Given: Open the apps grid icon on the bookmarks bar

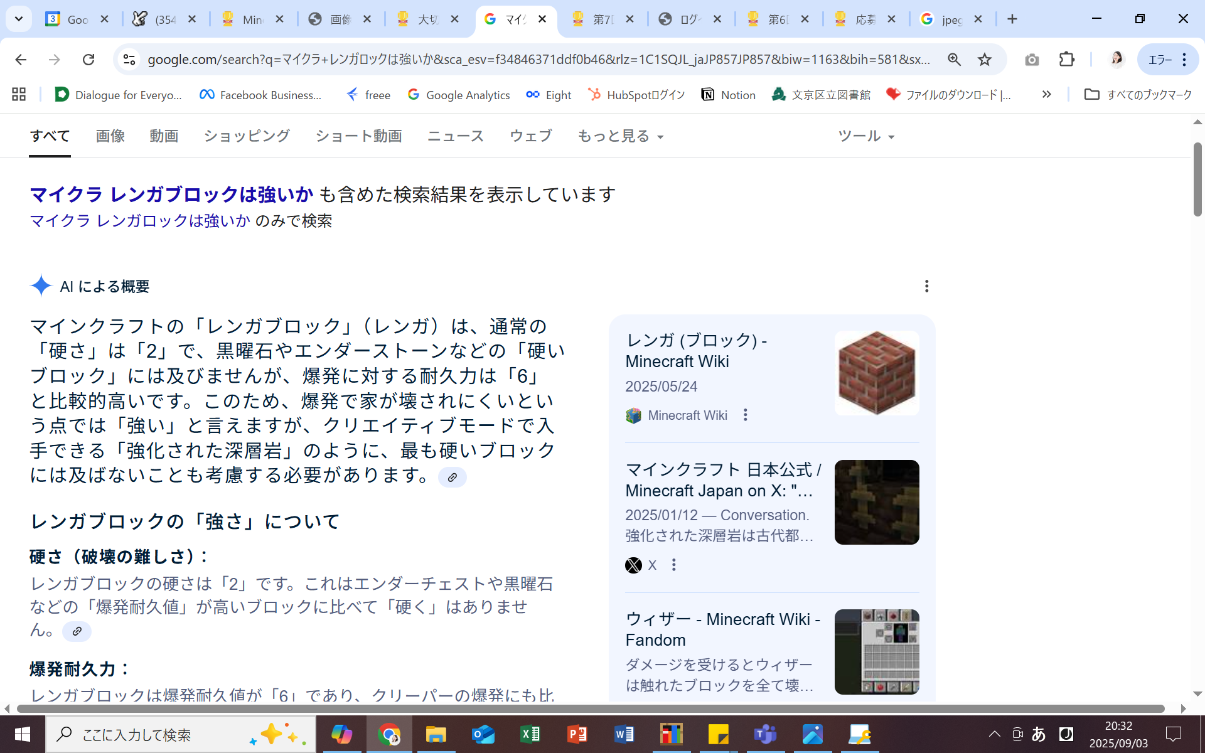Looking at the screenshot, I should pyautogui.click(x=18, y=94).
